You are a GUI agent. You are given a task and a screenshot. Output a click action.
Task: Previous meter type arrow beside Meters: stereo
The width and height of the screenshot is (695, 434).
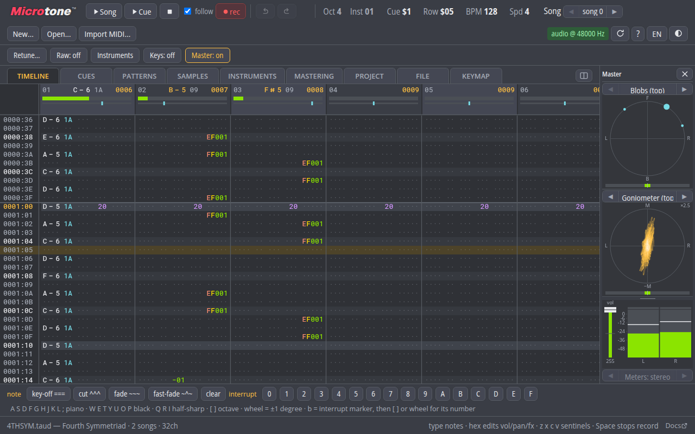(611, 376)
